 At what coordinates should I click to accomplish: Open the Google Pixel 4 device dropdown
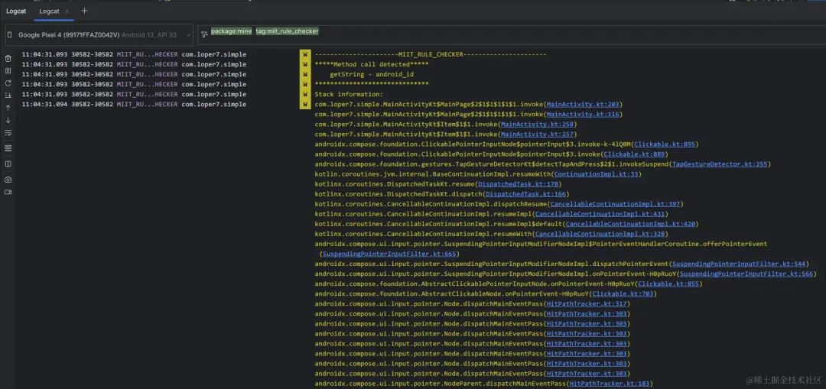99,34
